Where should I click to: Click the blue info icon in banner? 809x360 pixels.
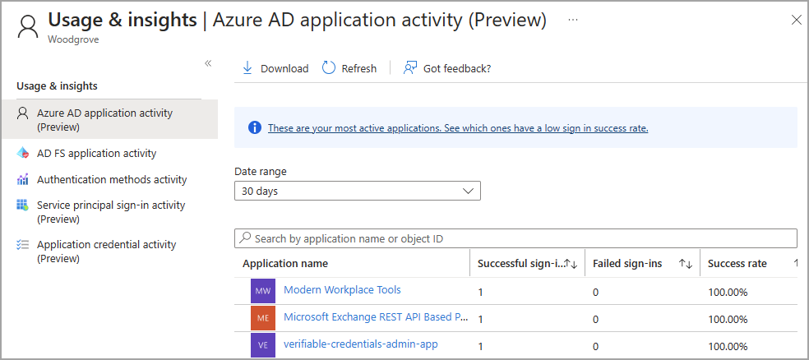coord(255,127)
